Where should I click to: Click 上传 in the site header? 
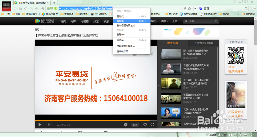(x=175, y=21)
